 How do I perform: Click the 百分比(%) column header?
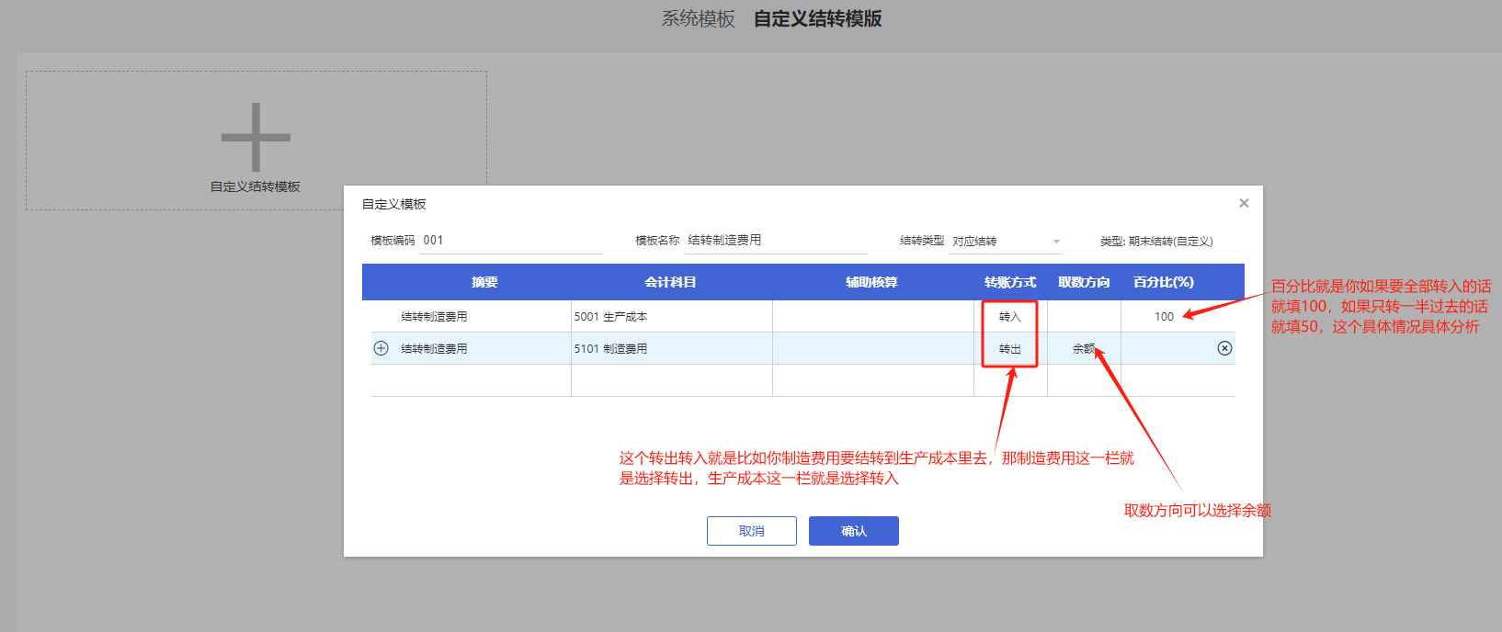pos(1164,282)
